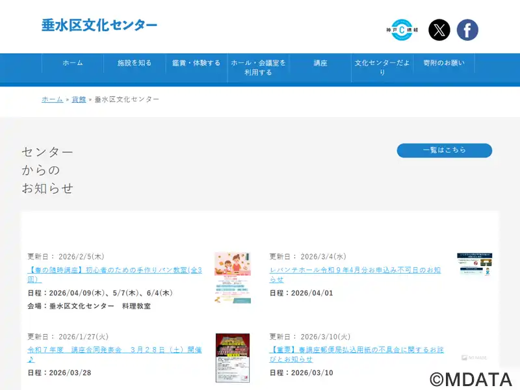The width and height of the screenshot is (520, 390).
Task: Open the レバンテホール申込み不可日 notice link
Action: coord(355,274)
